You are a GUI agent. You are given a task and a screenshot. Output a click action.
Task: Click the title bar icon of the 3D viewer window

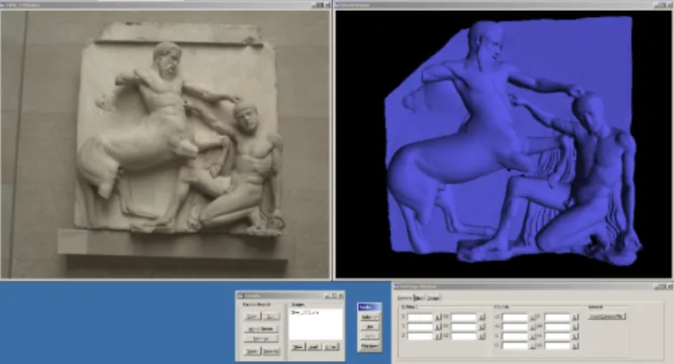tap(337, 5)
